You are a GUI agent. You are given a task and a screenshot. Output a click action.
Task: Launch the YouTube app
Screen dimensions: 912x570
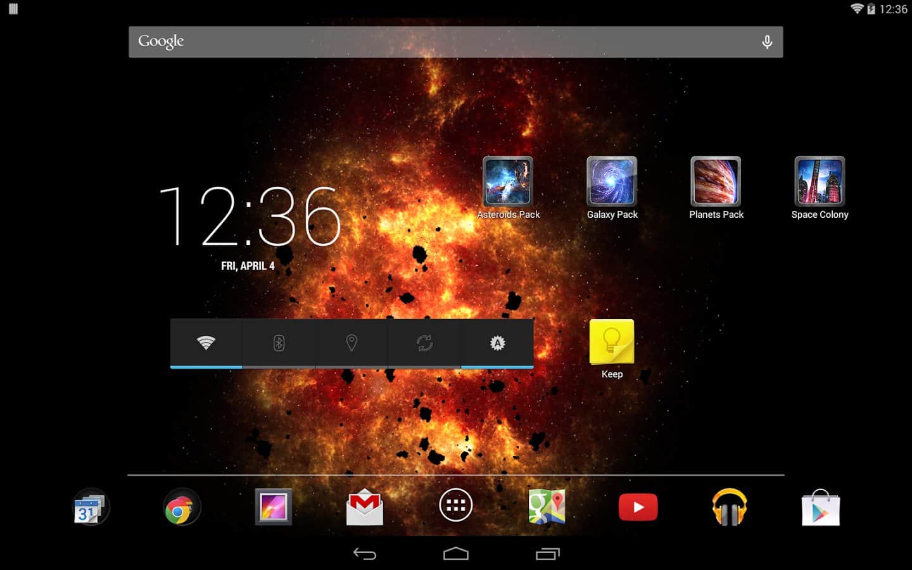coord(638,507)
